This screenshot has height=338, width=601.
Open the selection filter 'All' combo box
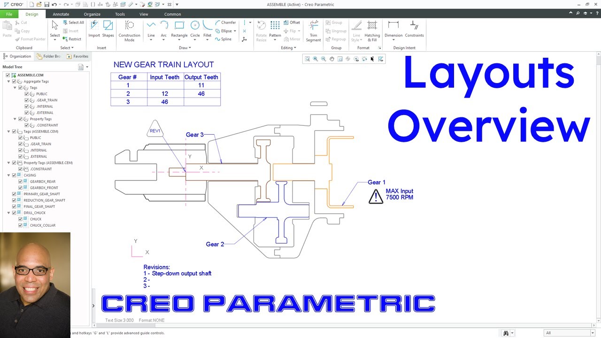tap(570, 333)
